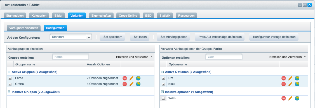Click Konfigurator Vorlage definieren button
Image resolution: width=315 pixels, height=108 pixels.
(274, 37)
